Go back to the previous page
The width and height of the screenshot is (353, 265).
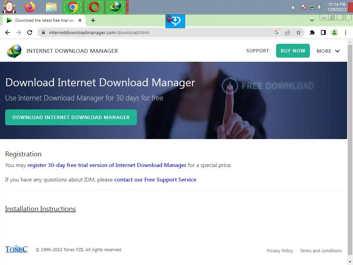[x=8, y=32]
